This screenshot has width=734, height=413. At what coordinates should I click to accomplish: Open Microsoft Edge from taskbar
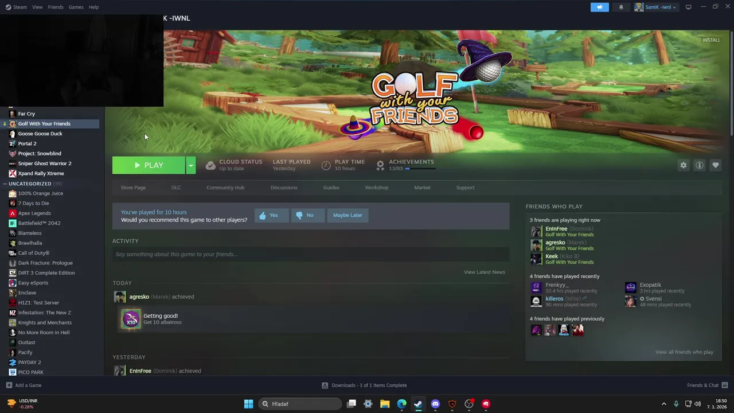point(401,404)
